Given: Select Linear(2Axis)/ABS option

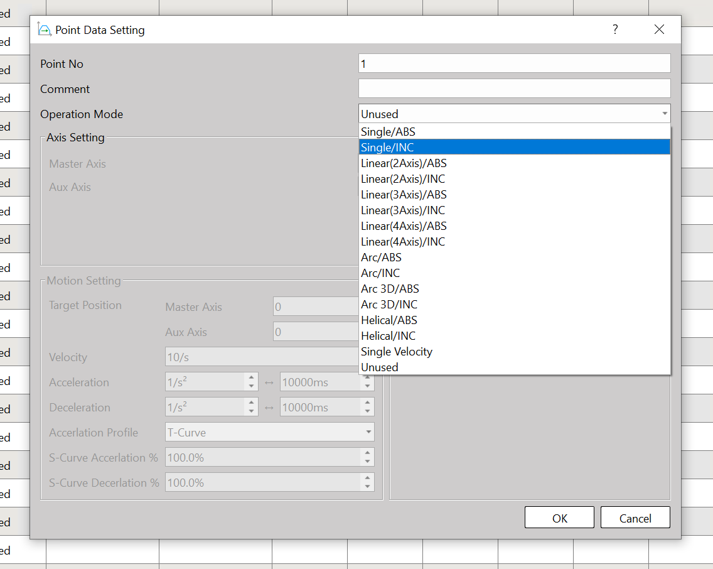Looking at the screenshot, I should tap(404, 163).
